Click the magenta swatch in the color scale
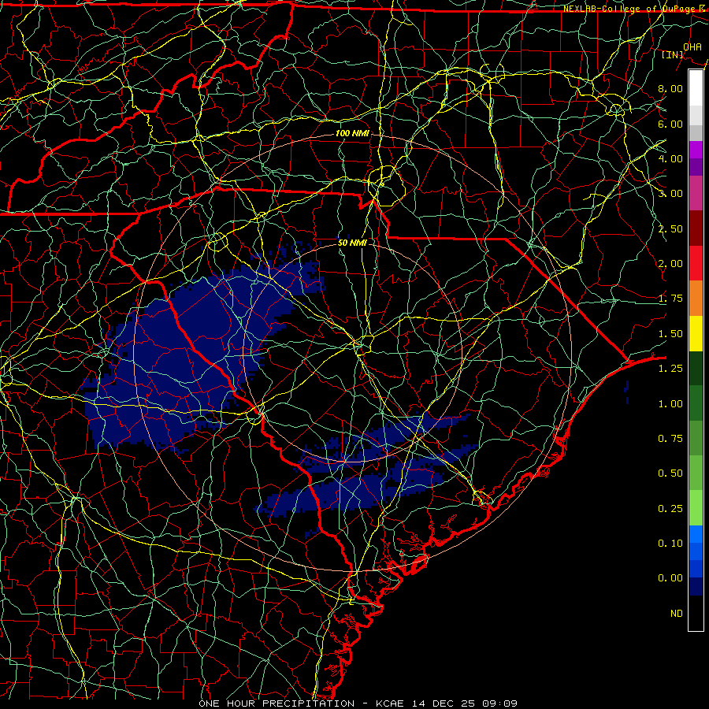Image resolution: width=709 pixels, height=709 pixels. coord(696,150)
